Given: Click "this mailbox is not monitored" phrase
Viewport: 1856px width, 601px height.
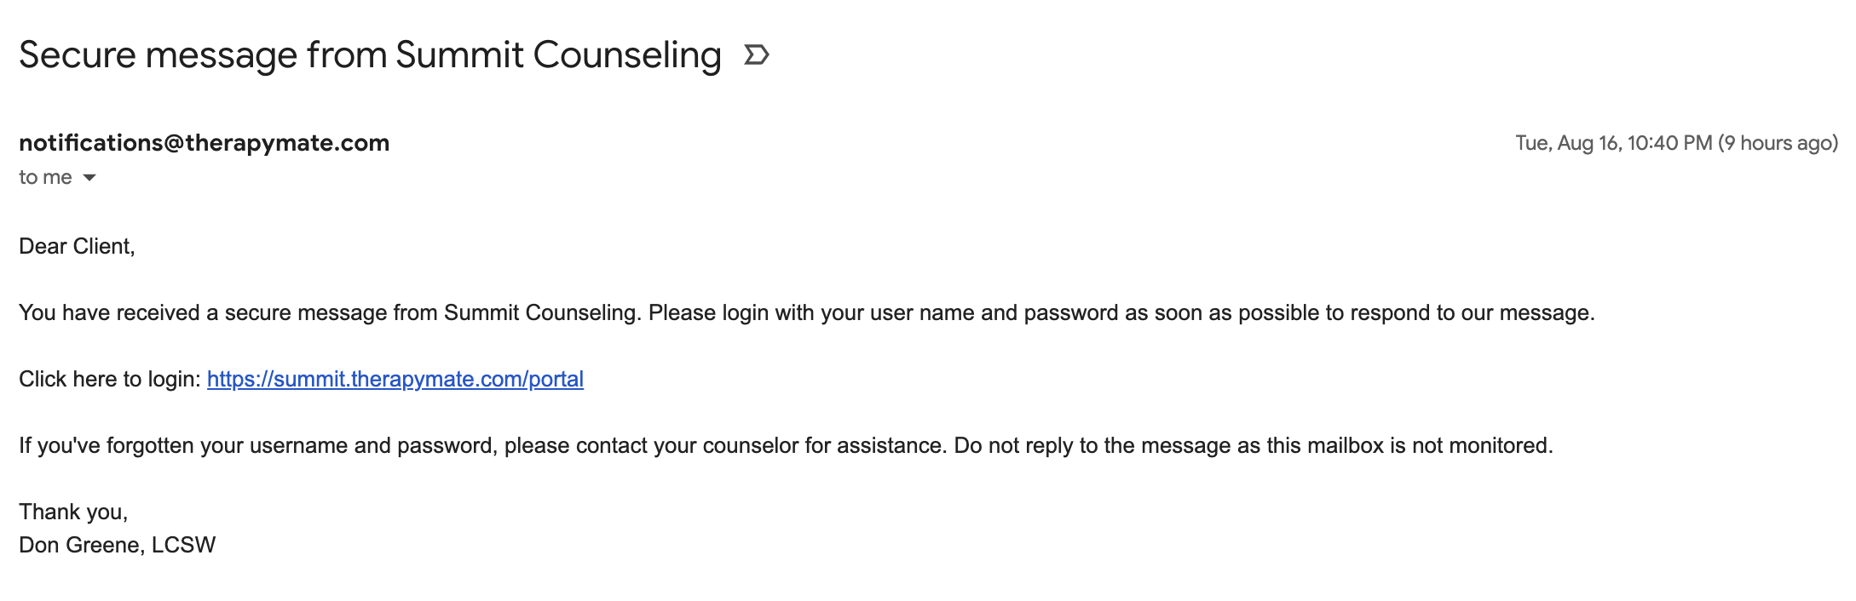Looking at the screenshot, I should (1409, 445).
